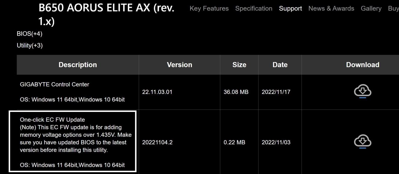The image size is (399, 174).
Task: Expand the Utility(+3) section
Action: coord(30,46)
